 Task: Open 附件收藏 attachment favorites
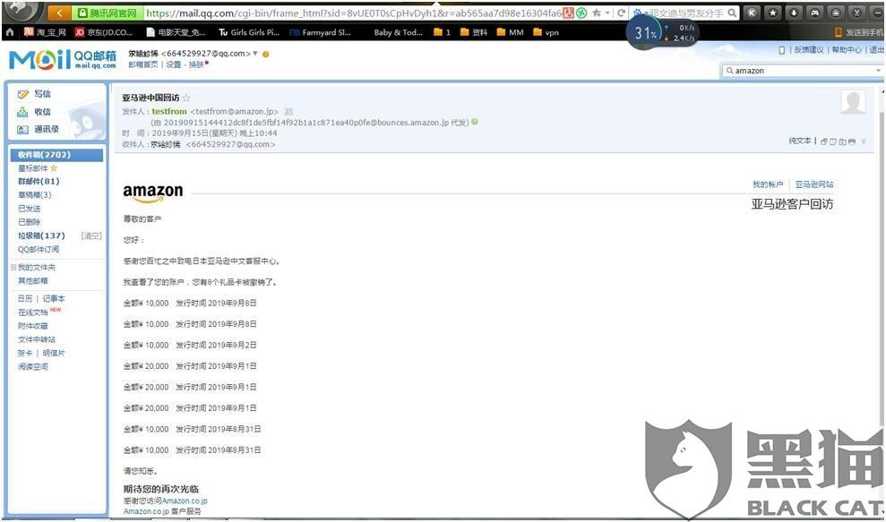33,326
